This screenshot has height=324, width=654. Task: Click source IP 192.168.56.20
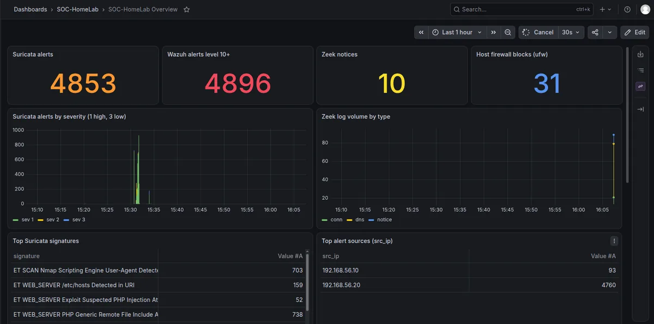(341, 285)
